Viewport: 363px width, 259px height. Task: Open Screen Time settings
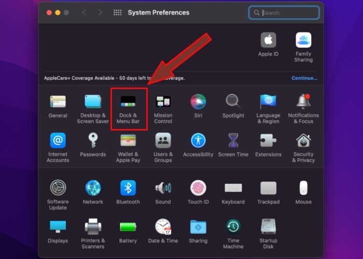click(233, 140)
